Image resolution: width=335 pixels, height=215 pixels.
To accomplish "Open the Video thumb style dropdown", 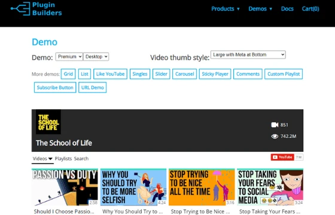I will coord(248,54).
